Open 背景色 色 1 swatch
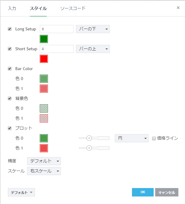 click(44, 118)
